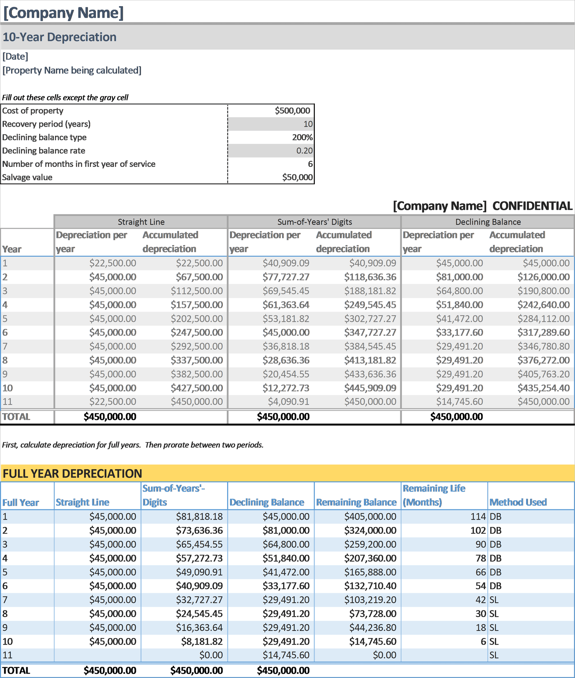
Task: Select the Sum-of-Years' Digits group header
Action: pyautogui.click(x=314, y=222)
